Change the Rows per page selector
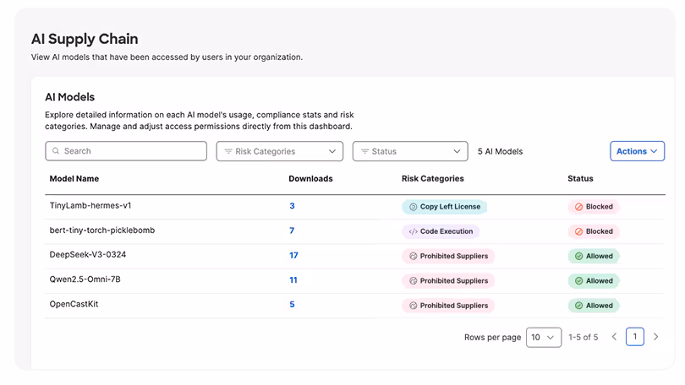This screenshot has height=385, width=685. (543, 337)
